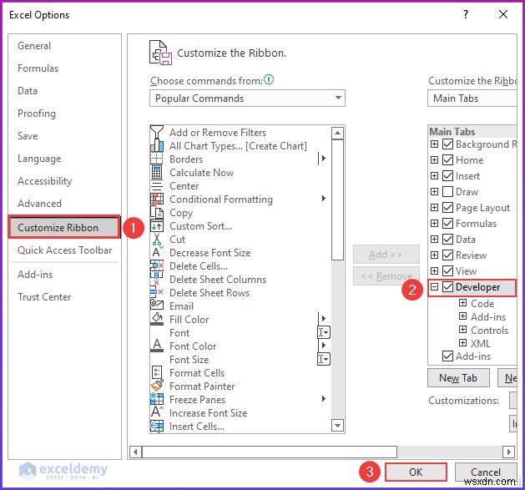
Task: Click the Email command icon
Action: click(157, 306)
